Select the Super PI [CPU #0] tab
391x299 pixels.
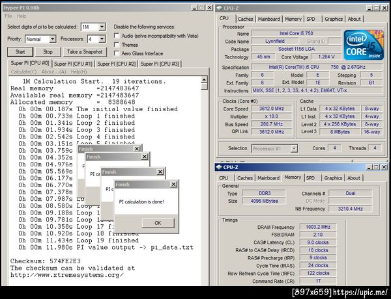pos(30,63)
